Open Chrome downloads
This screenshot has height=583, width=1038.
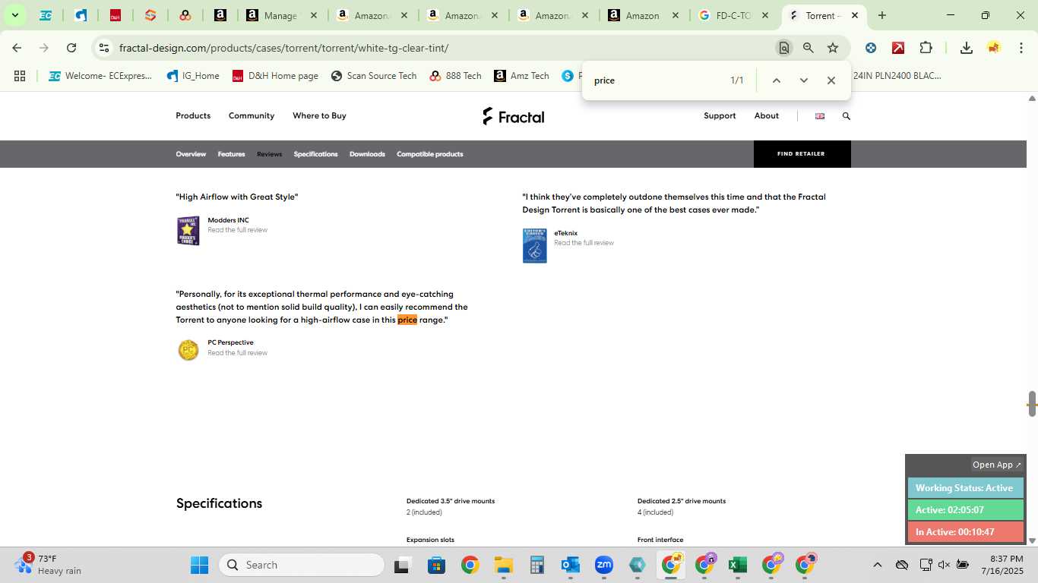click(x=967, y=48)
